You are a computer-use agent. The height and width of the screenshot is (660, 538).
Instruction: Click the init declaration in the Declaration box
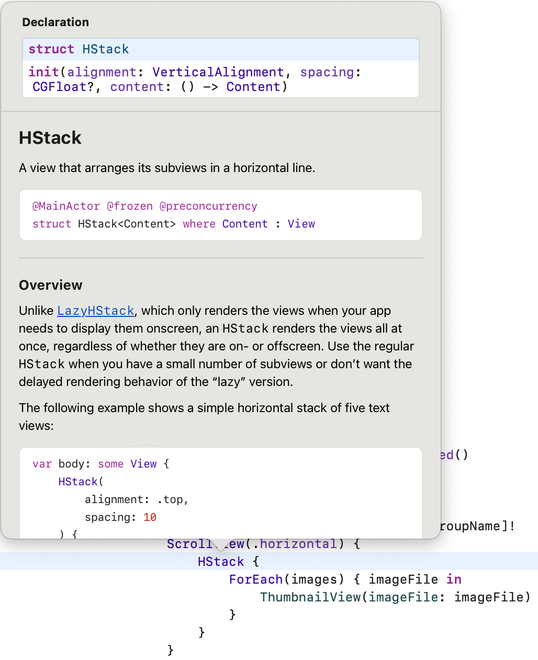coord(43,72)
